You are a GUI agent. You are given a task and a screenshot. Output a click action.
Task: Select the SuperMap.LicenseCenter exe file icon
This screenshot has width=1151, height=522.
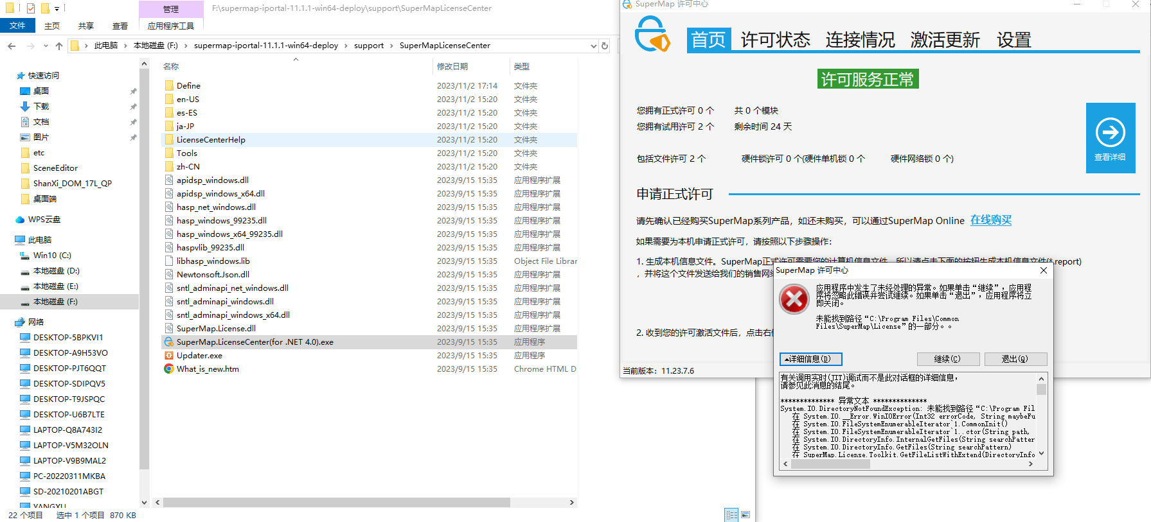point(169,342)
